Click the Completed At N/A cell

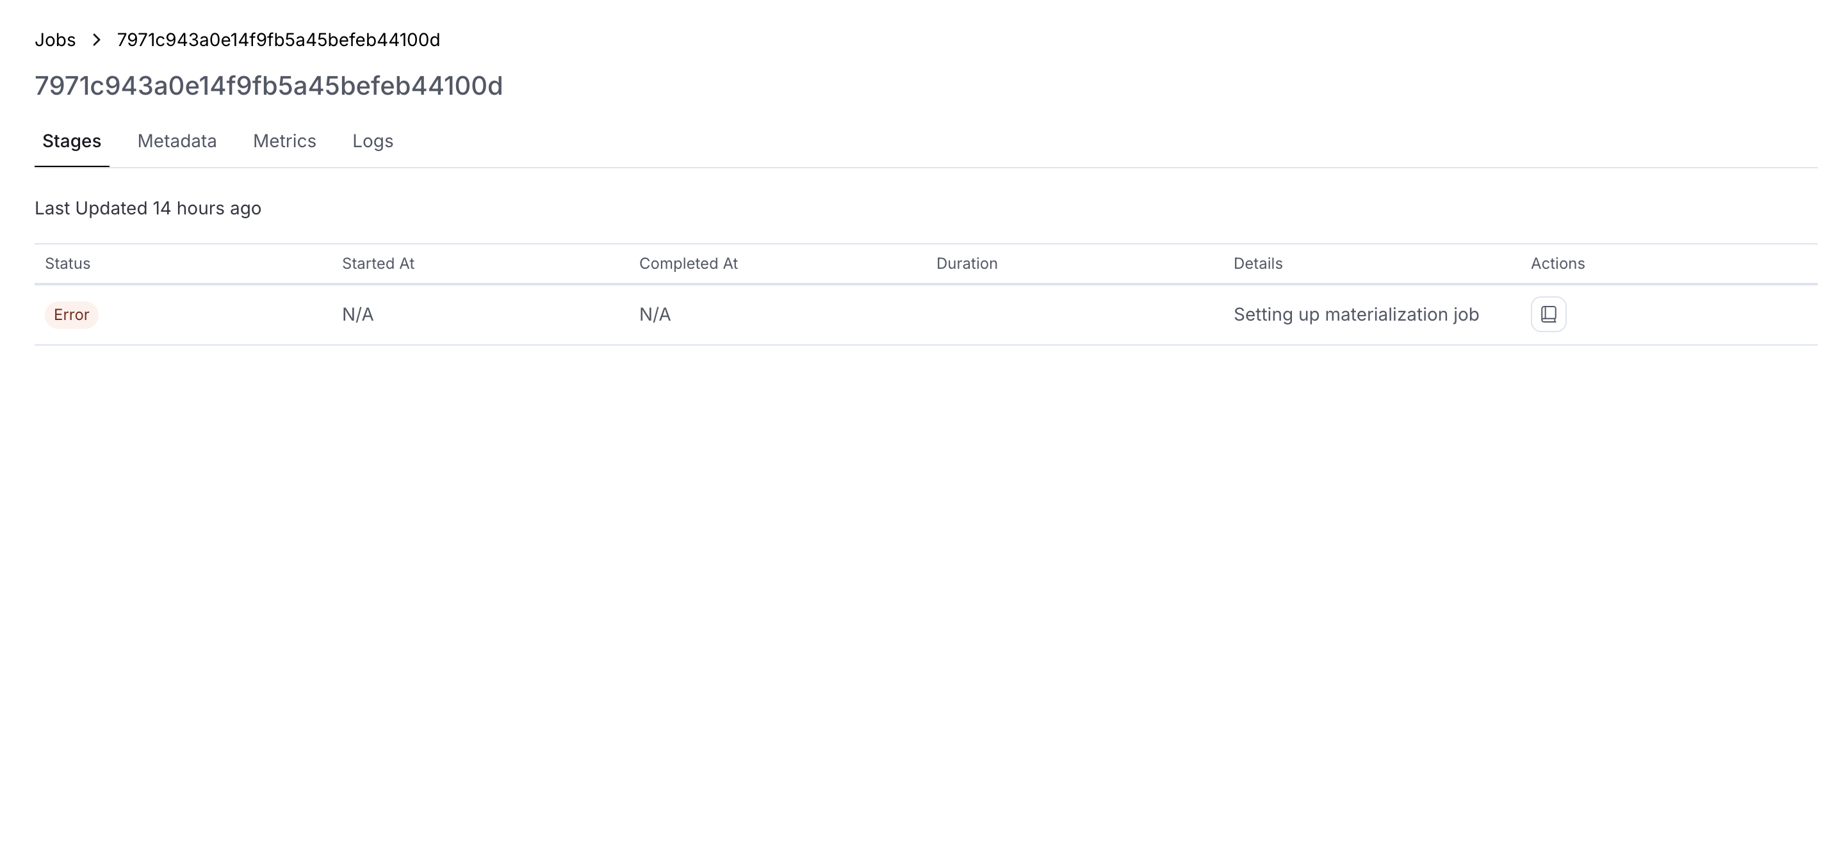click(655, 315)
